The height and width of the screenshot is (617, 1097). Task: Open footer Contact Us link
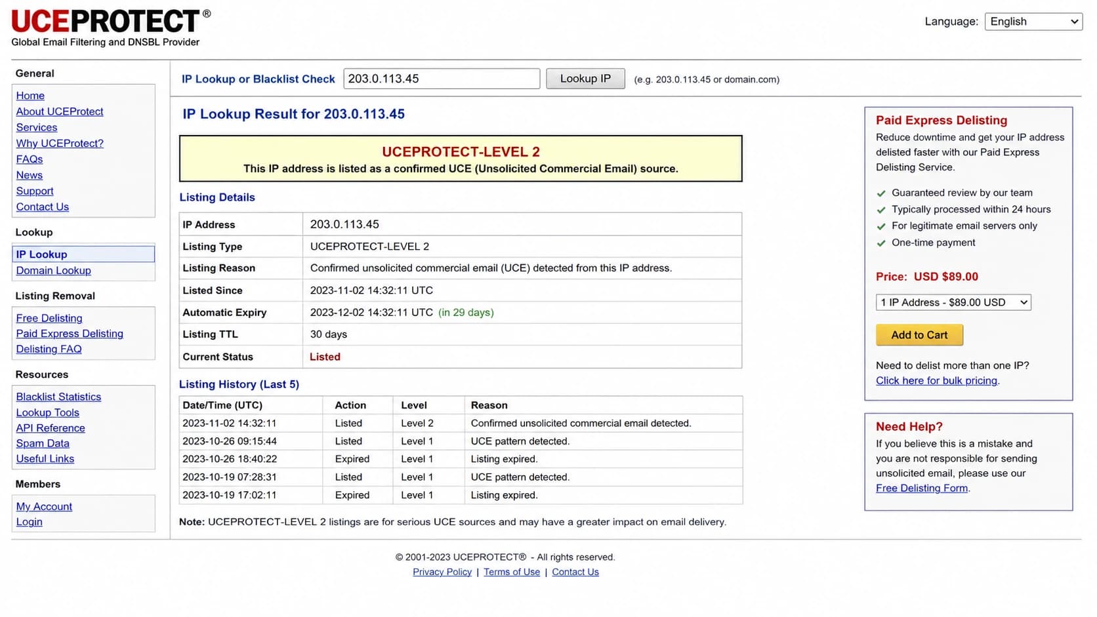point(575,572)
